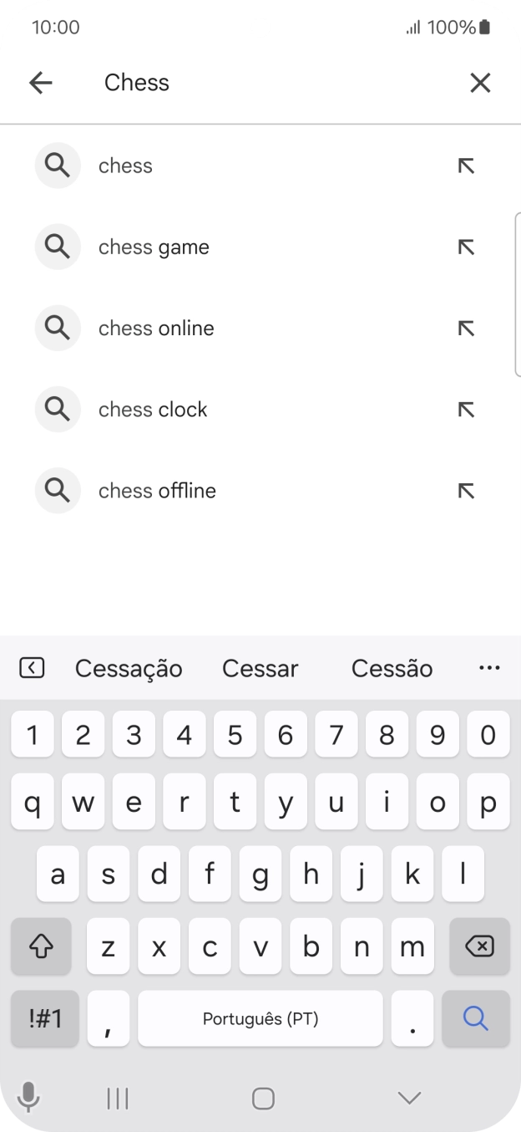Image resolution: width=521 pixels, height=1132 pixels.
Task: Select the chess game suggestion
Action: click(155, 247)
